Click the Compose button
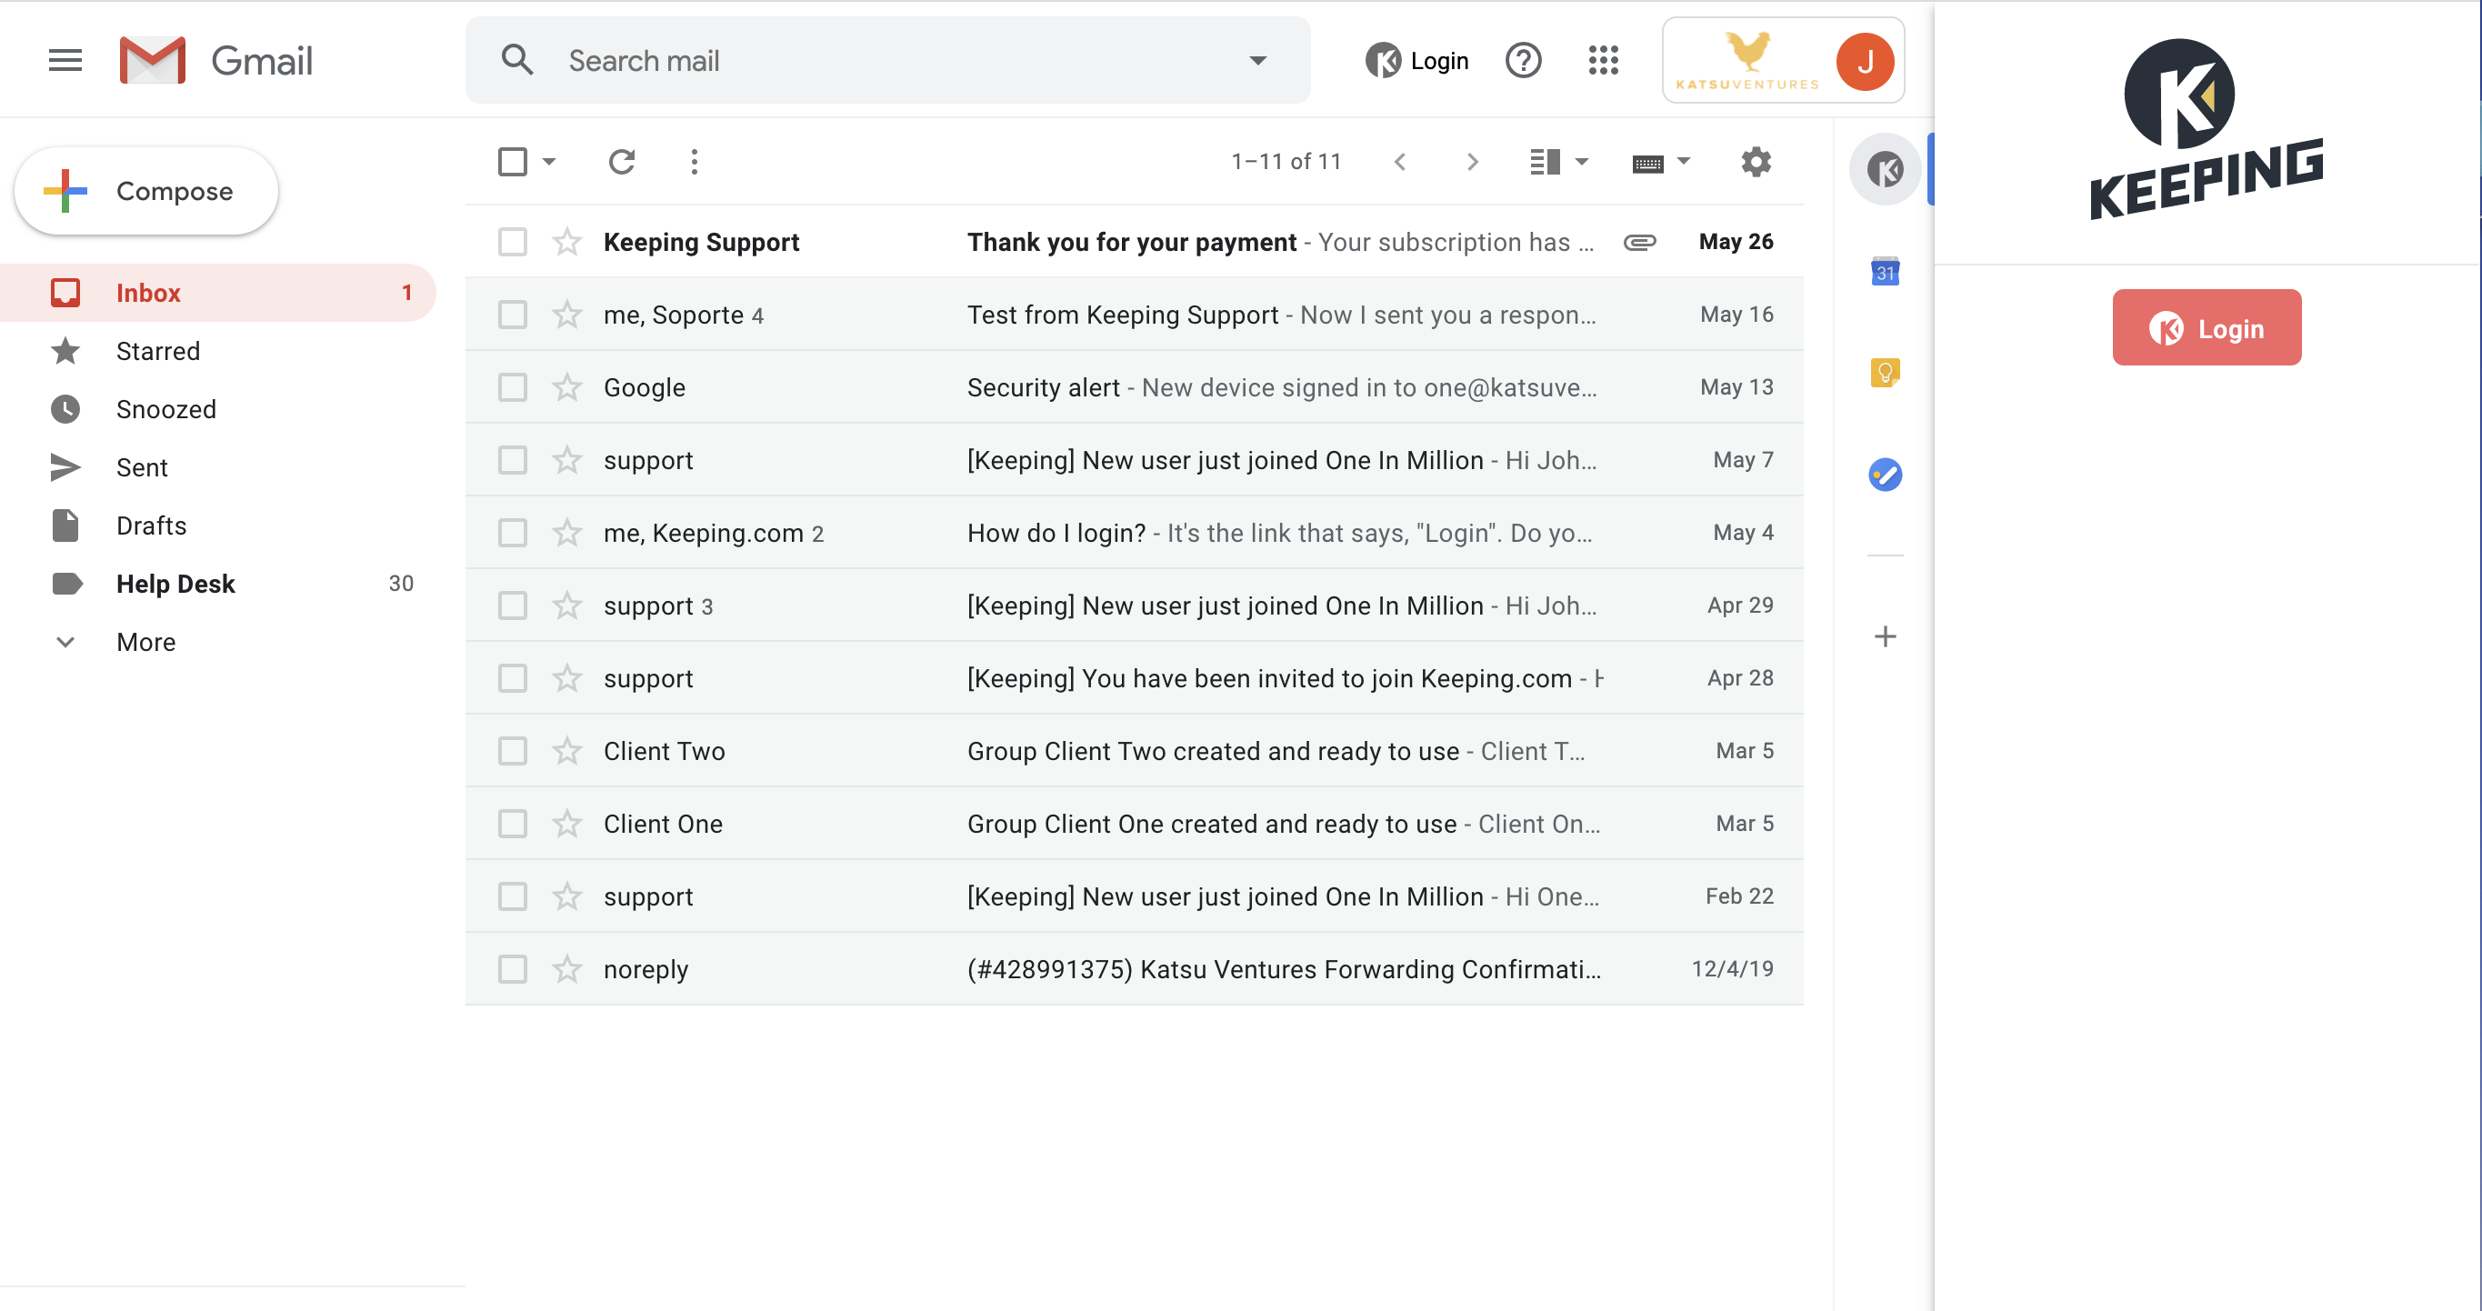Screen dimensions: 2482x1311 click(x=146, y=191)
